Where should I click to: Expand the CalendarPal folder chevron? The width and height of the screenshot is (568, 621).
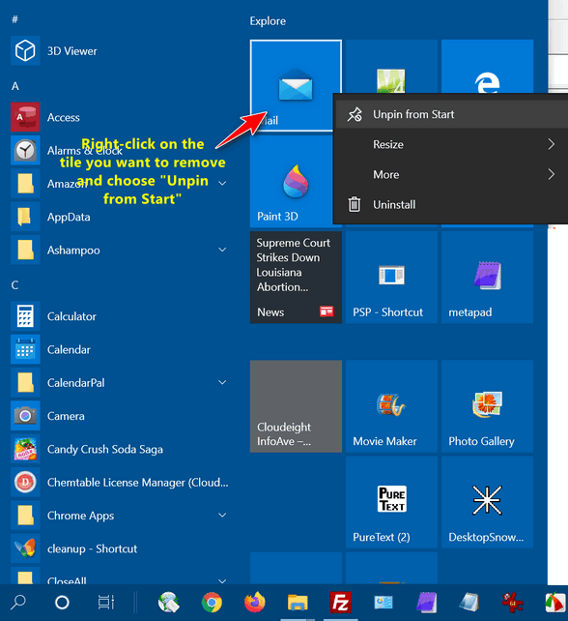tap(222, 382)
